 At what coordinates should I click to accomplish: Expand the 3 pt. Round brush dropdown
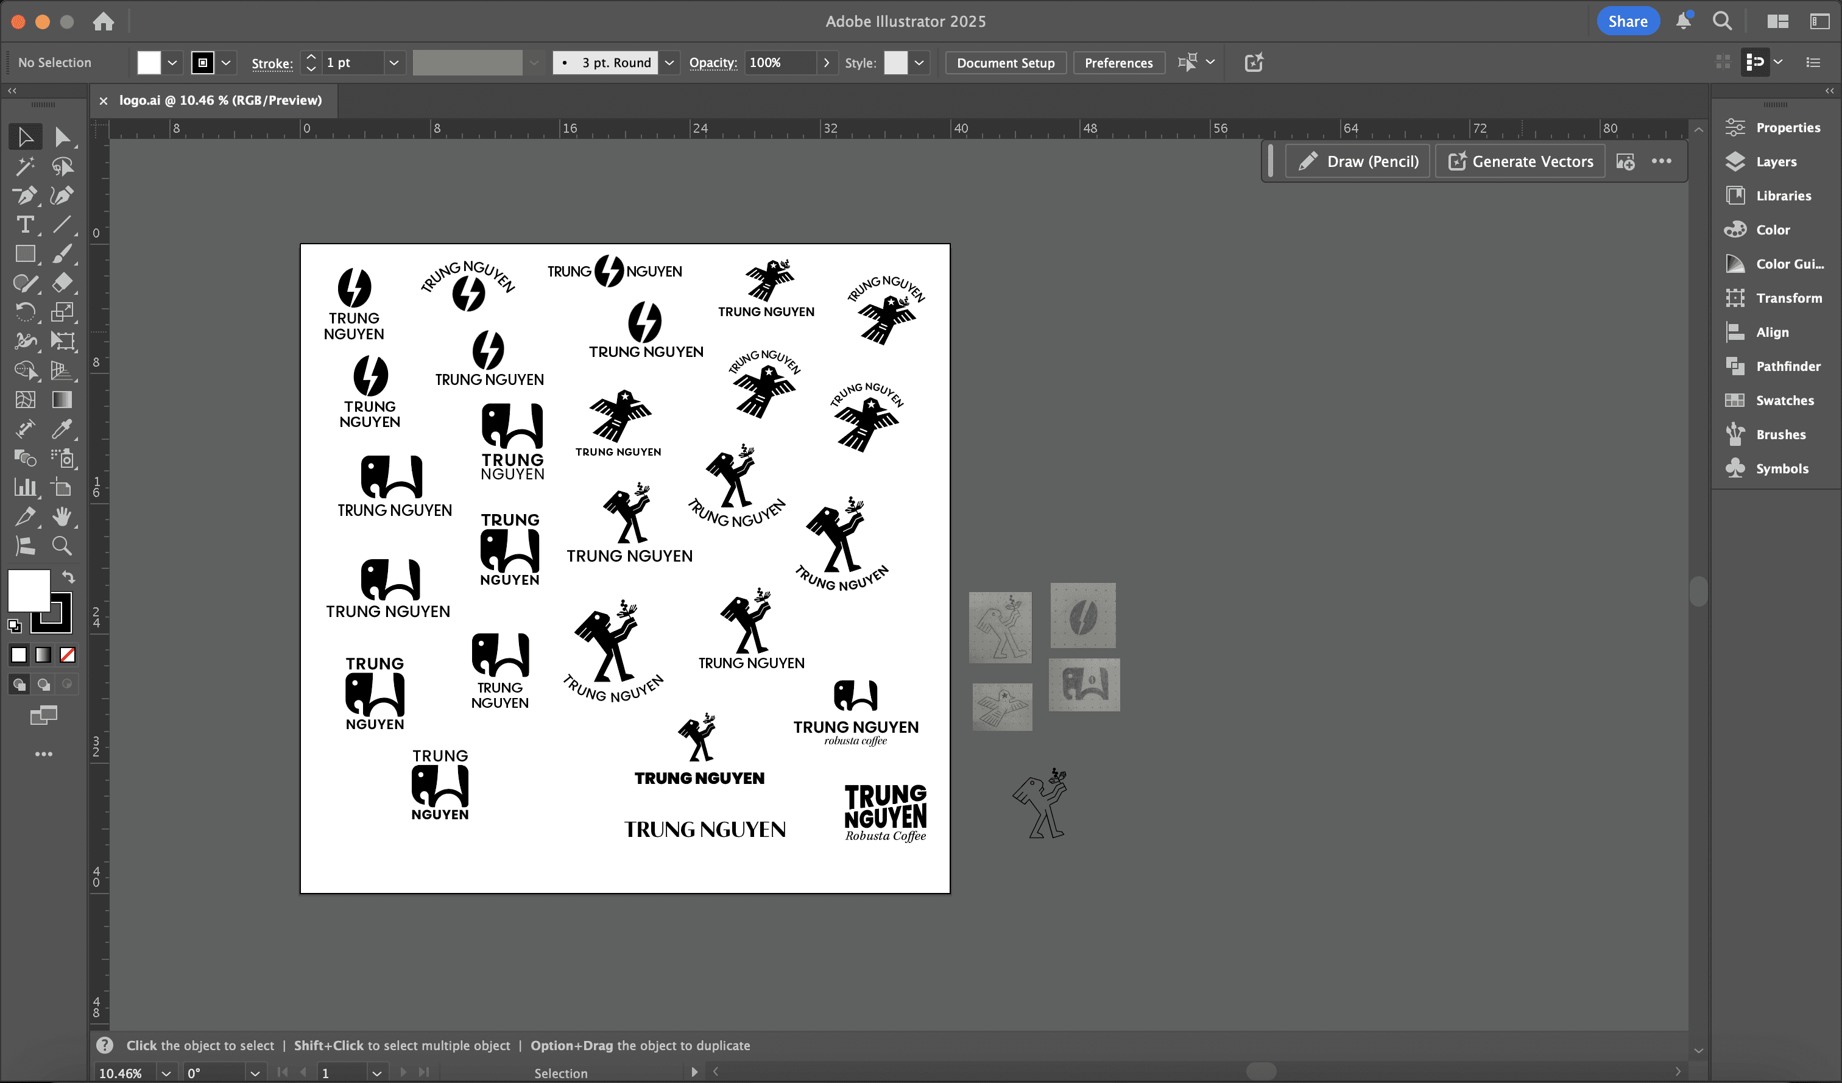tap(669, 63)
